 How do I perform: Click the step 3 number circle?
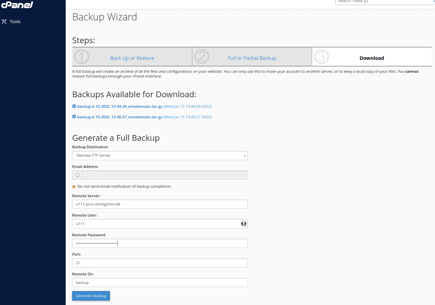click(x=322, y=57)
